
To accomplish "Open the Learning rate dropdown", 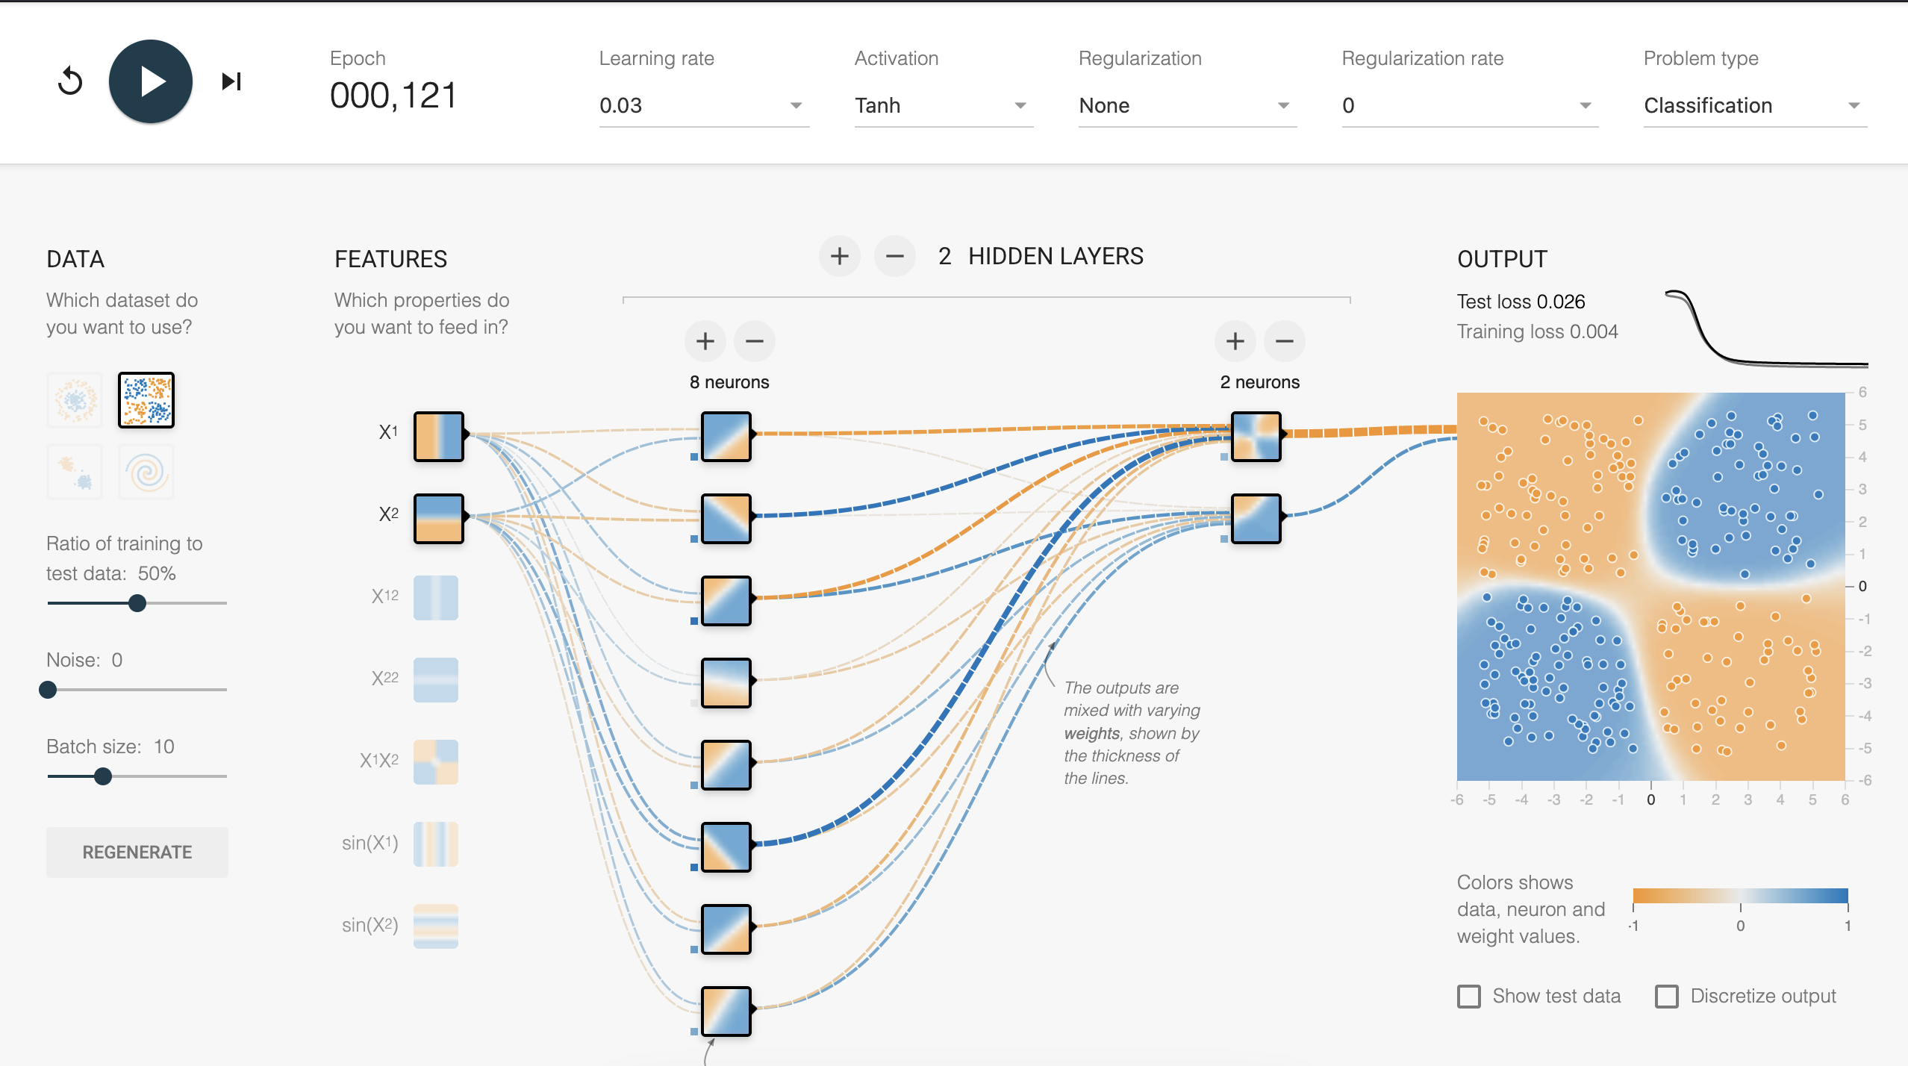I will (x=703, y=106).
